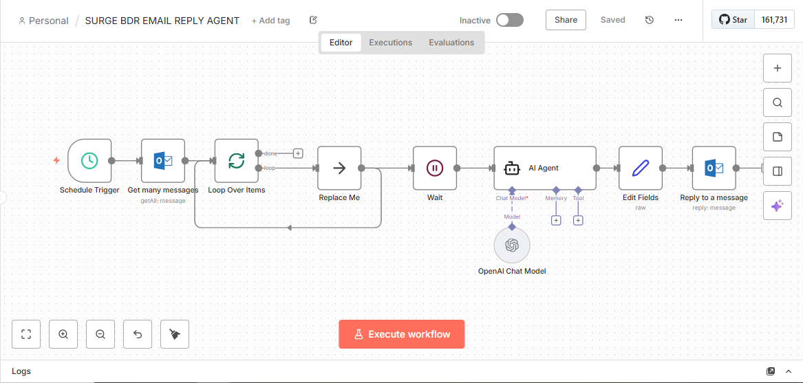Add a Memory sub-node via plus
The width and height of the screenshot is (803, 383).
tap(556, 220)
